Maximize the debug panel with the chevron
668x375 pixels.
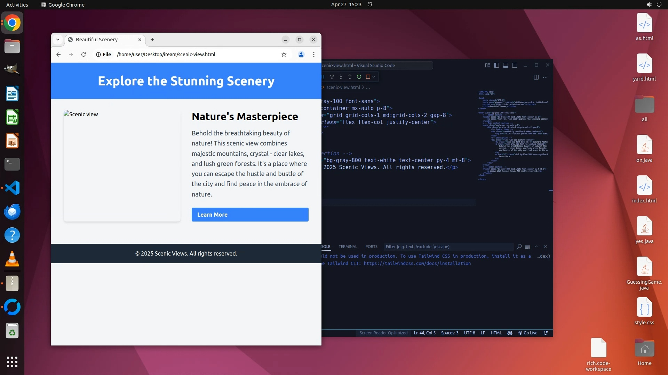[x=536, y=247]
